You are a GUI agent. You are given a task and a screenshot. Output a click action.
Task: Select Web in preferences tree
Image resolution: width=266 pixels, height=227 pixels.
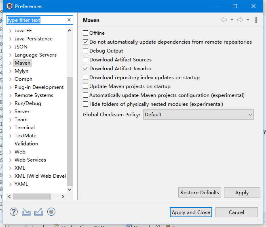(20, 152)
